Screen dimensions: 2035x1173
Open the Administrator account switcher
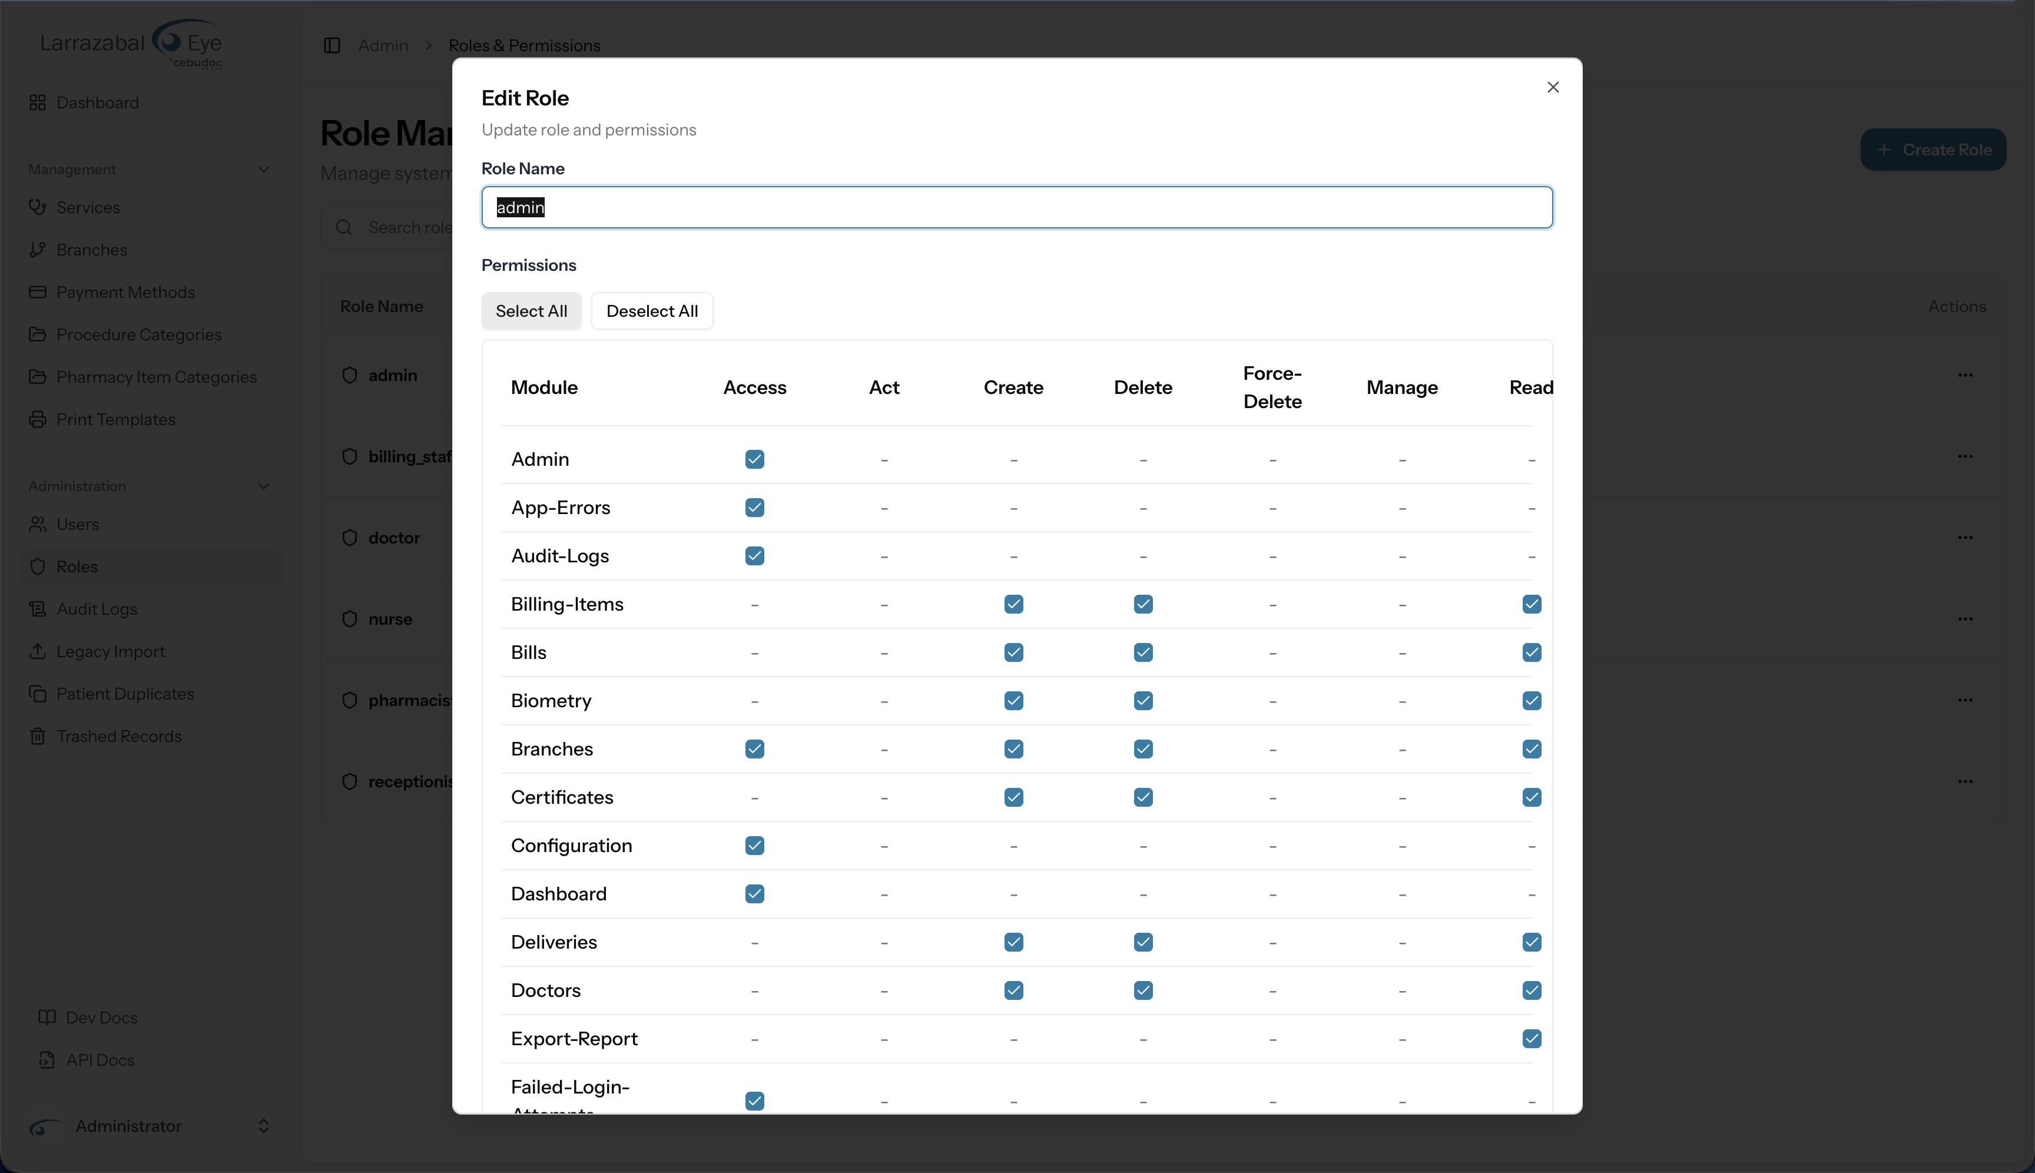click(x=150, y=1126)
